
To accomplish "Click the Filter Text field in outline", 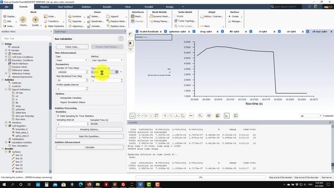I will pos(27,39).
